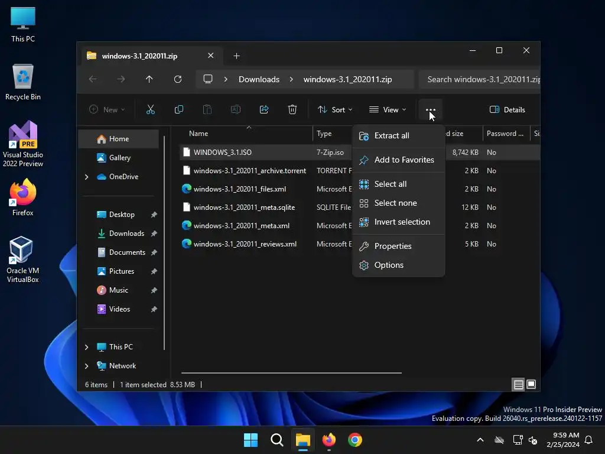This screenshot has width=605, height=454.
Task: Launch Chrome from the taskbar
Action: pyautogui.click(x=355, y=440)
